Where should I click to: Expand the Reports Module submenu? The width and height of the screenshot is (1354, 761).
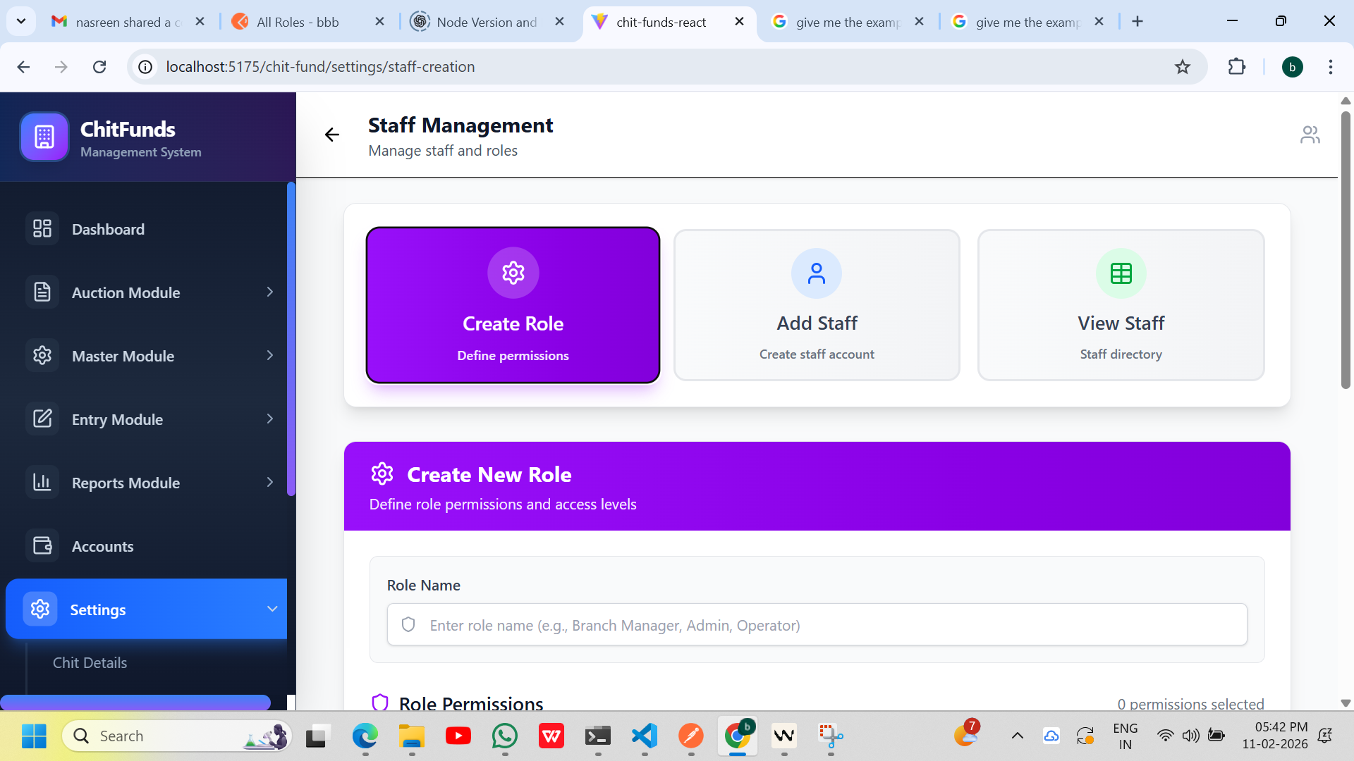tap(269, 483)
